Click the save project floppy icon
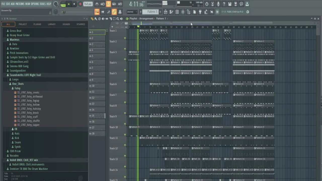 pyautogui.click(x=230, y=4)
